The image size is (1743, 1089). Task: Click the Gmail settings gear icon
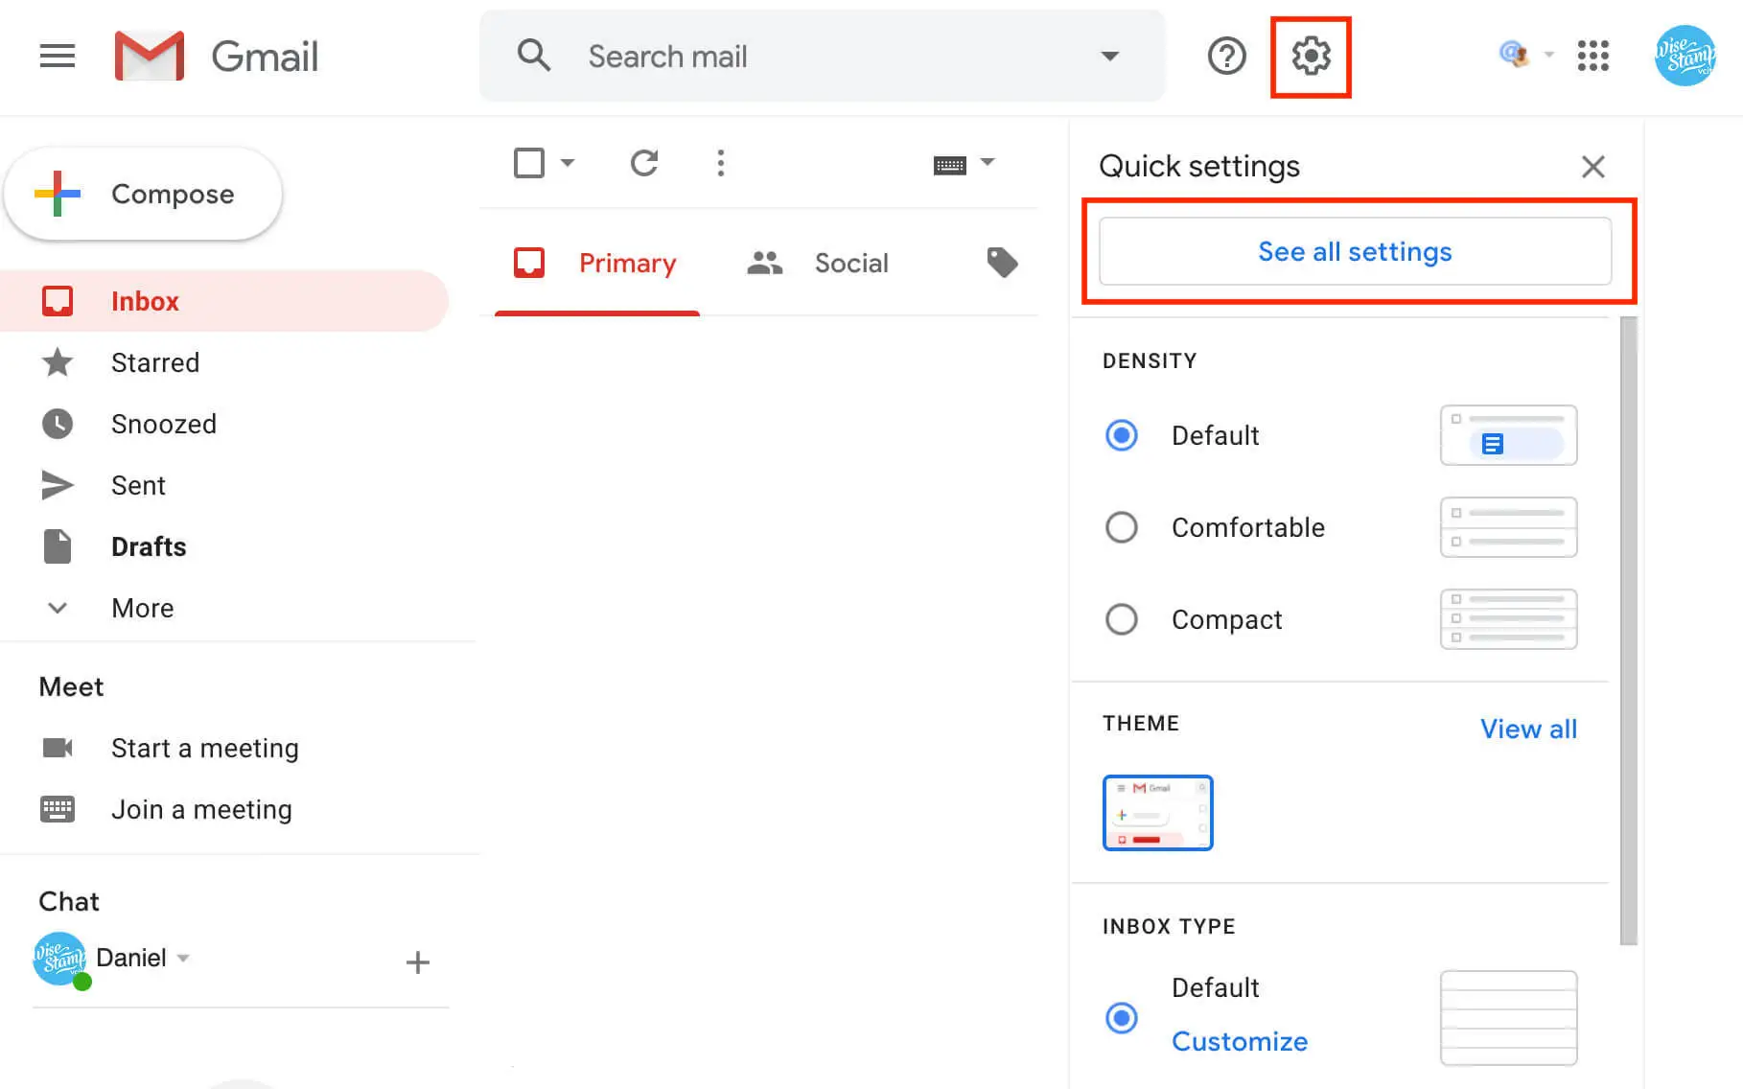tap(1311, 57)
